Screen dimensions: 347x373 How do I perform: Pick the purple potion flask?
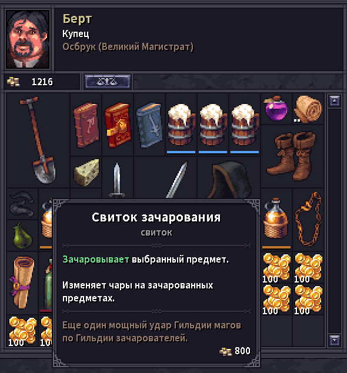(x=276, y=109)
